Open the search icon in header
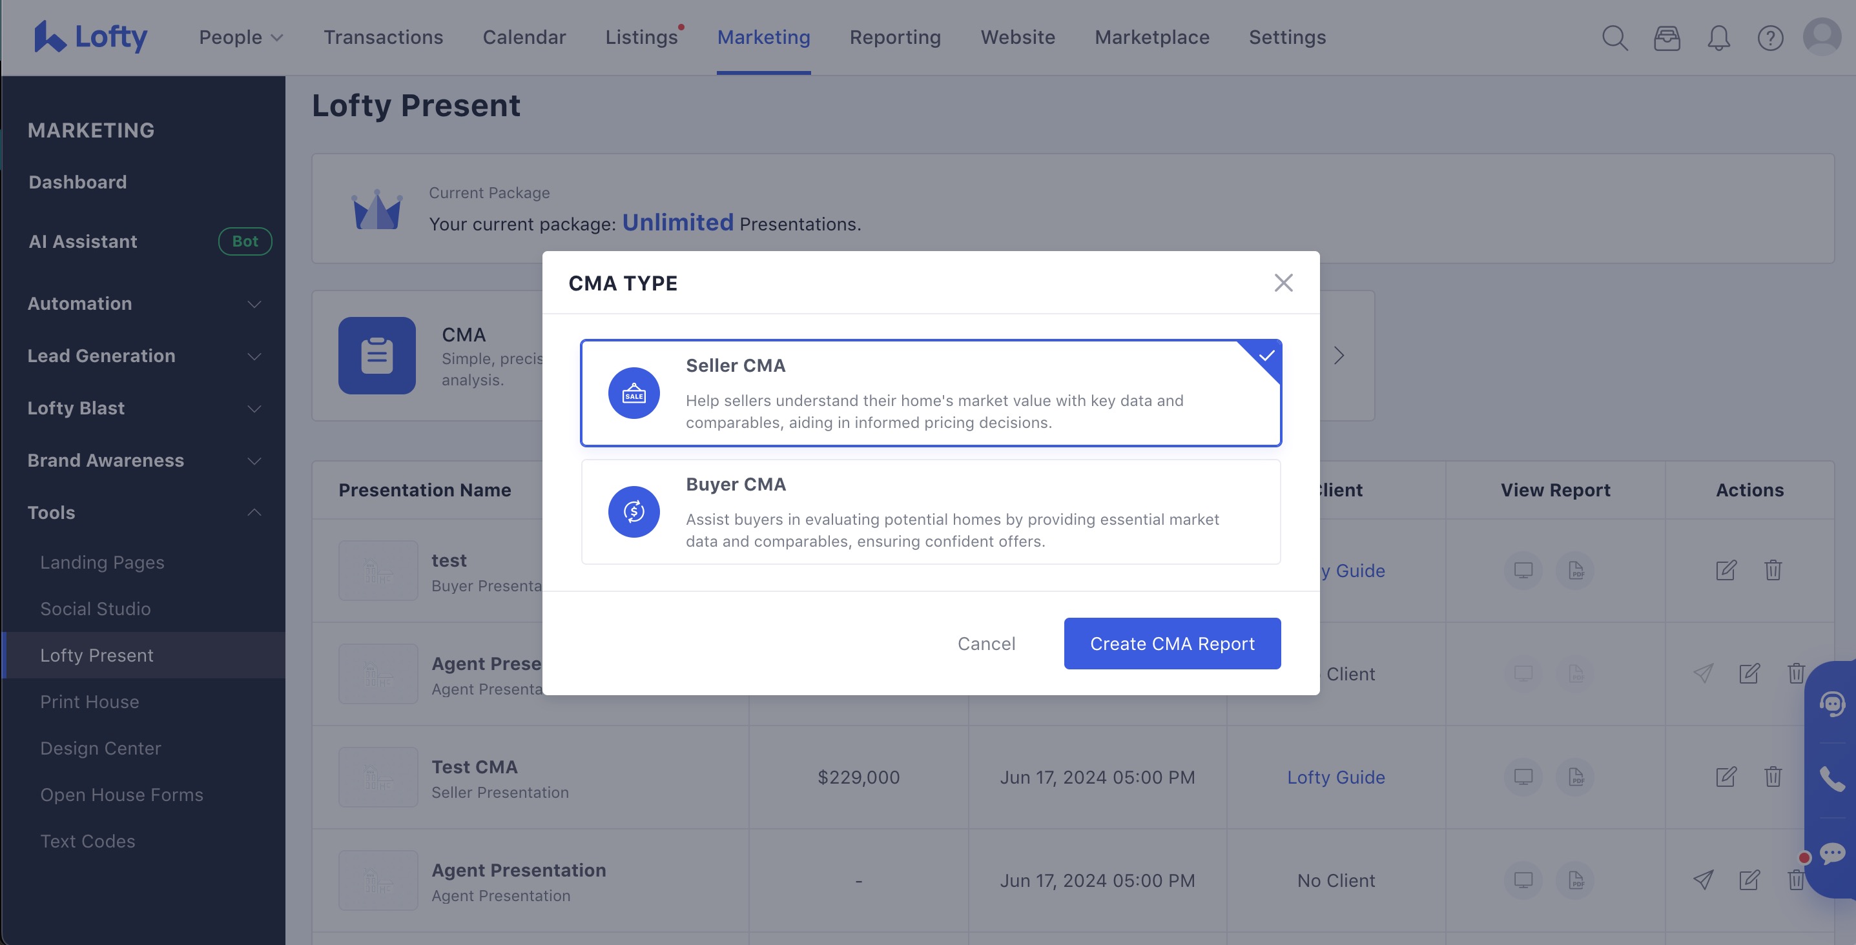Screen dimensions: 1856x945 click(1614, 37)
